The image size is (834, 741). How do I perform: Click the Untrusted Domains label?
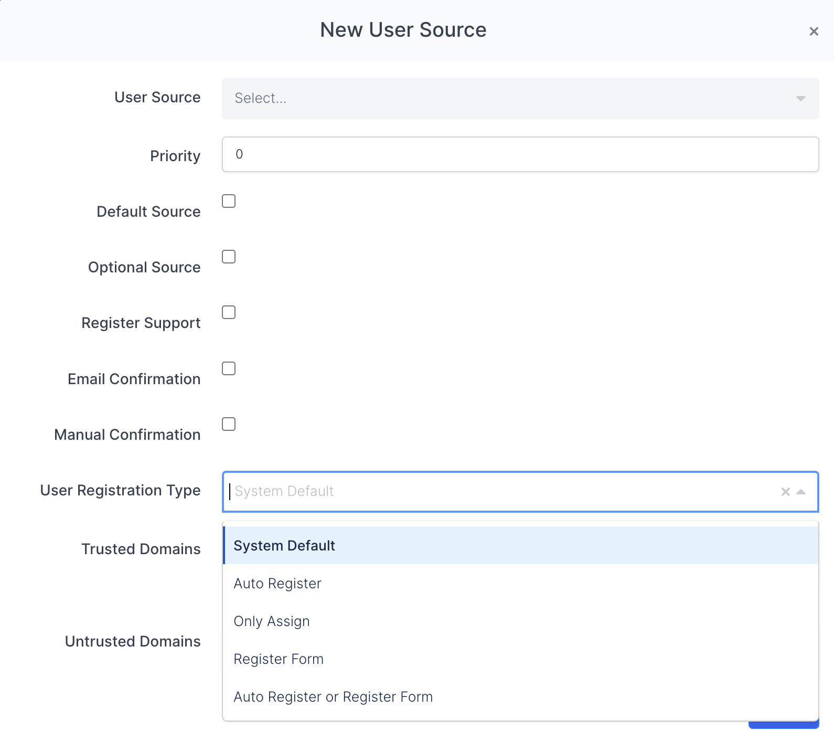(x=133, y=641)
